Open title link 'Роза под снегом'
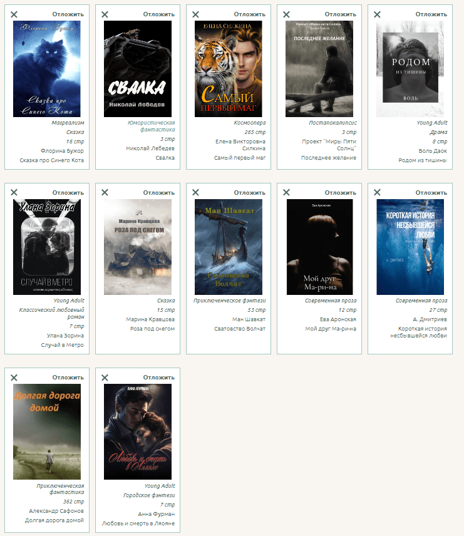 pos(153,328)
